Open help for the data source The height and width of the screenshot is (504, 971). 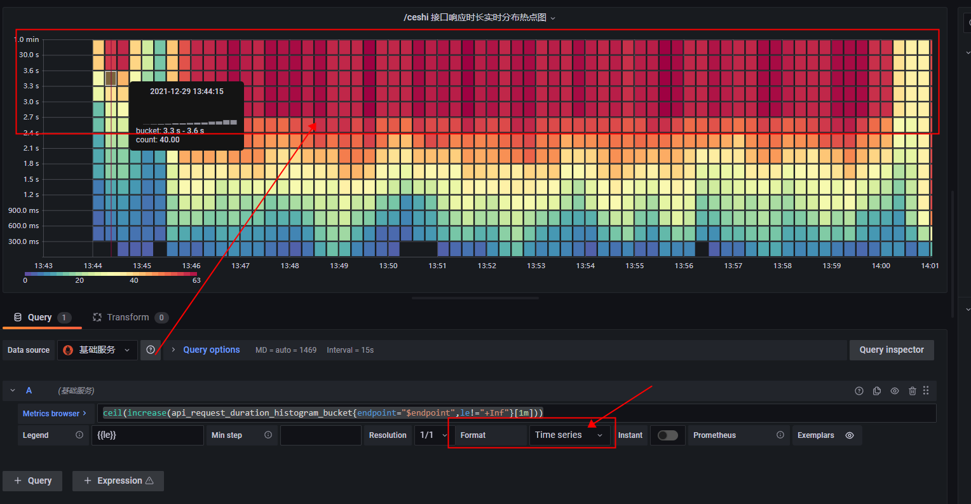(151, 350)
